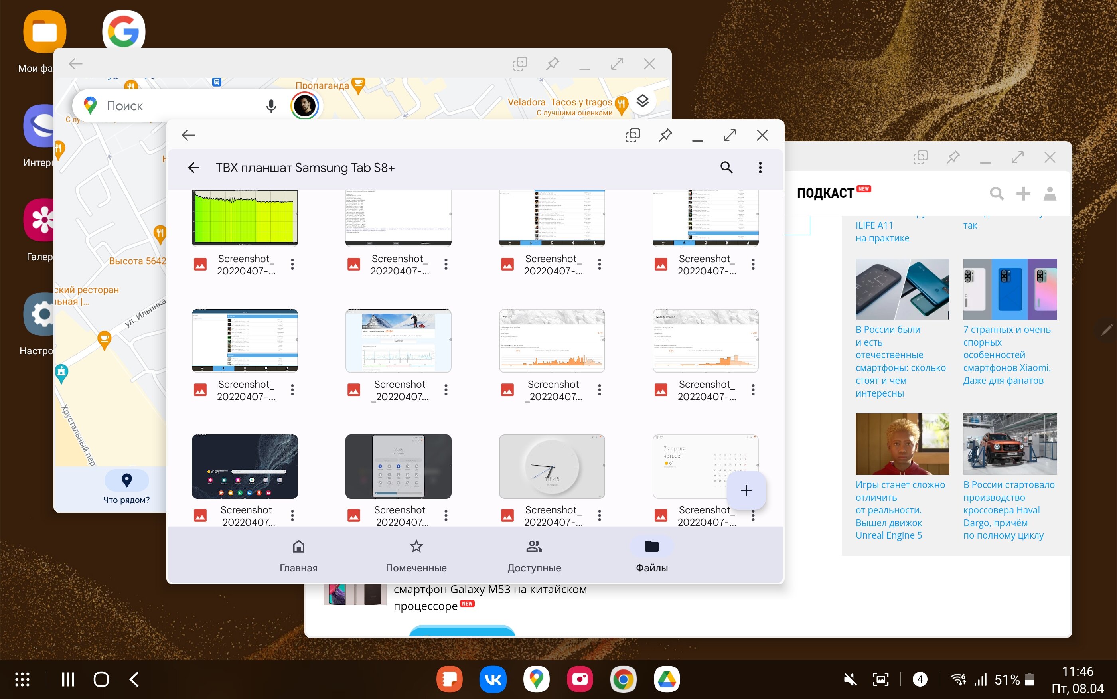Open Google Maps from the taskbar

[536, 679]
